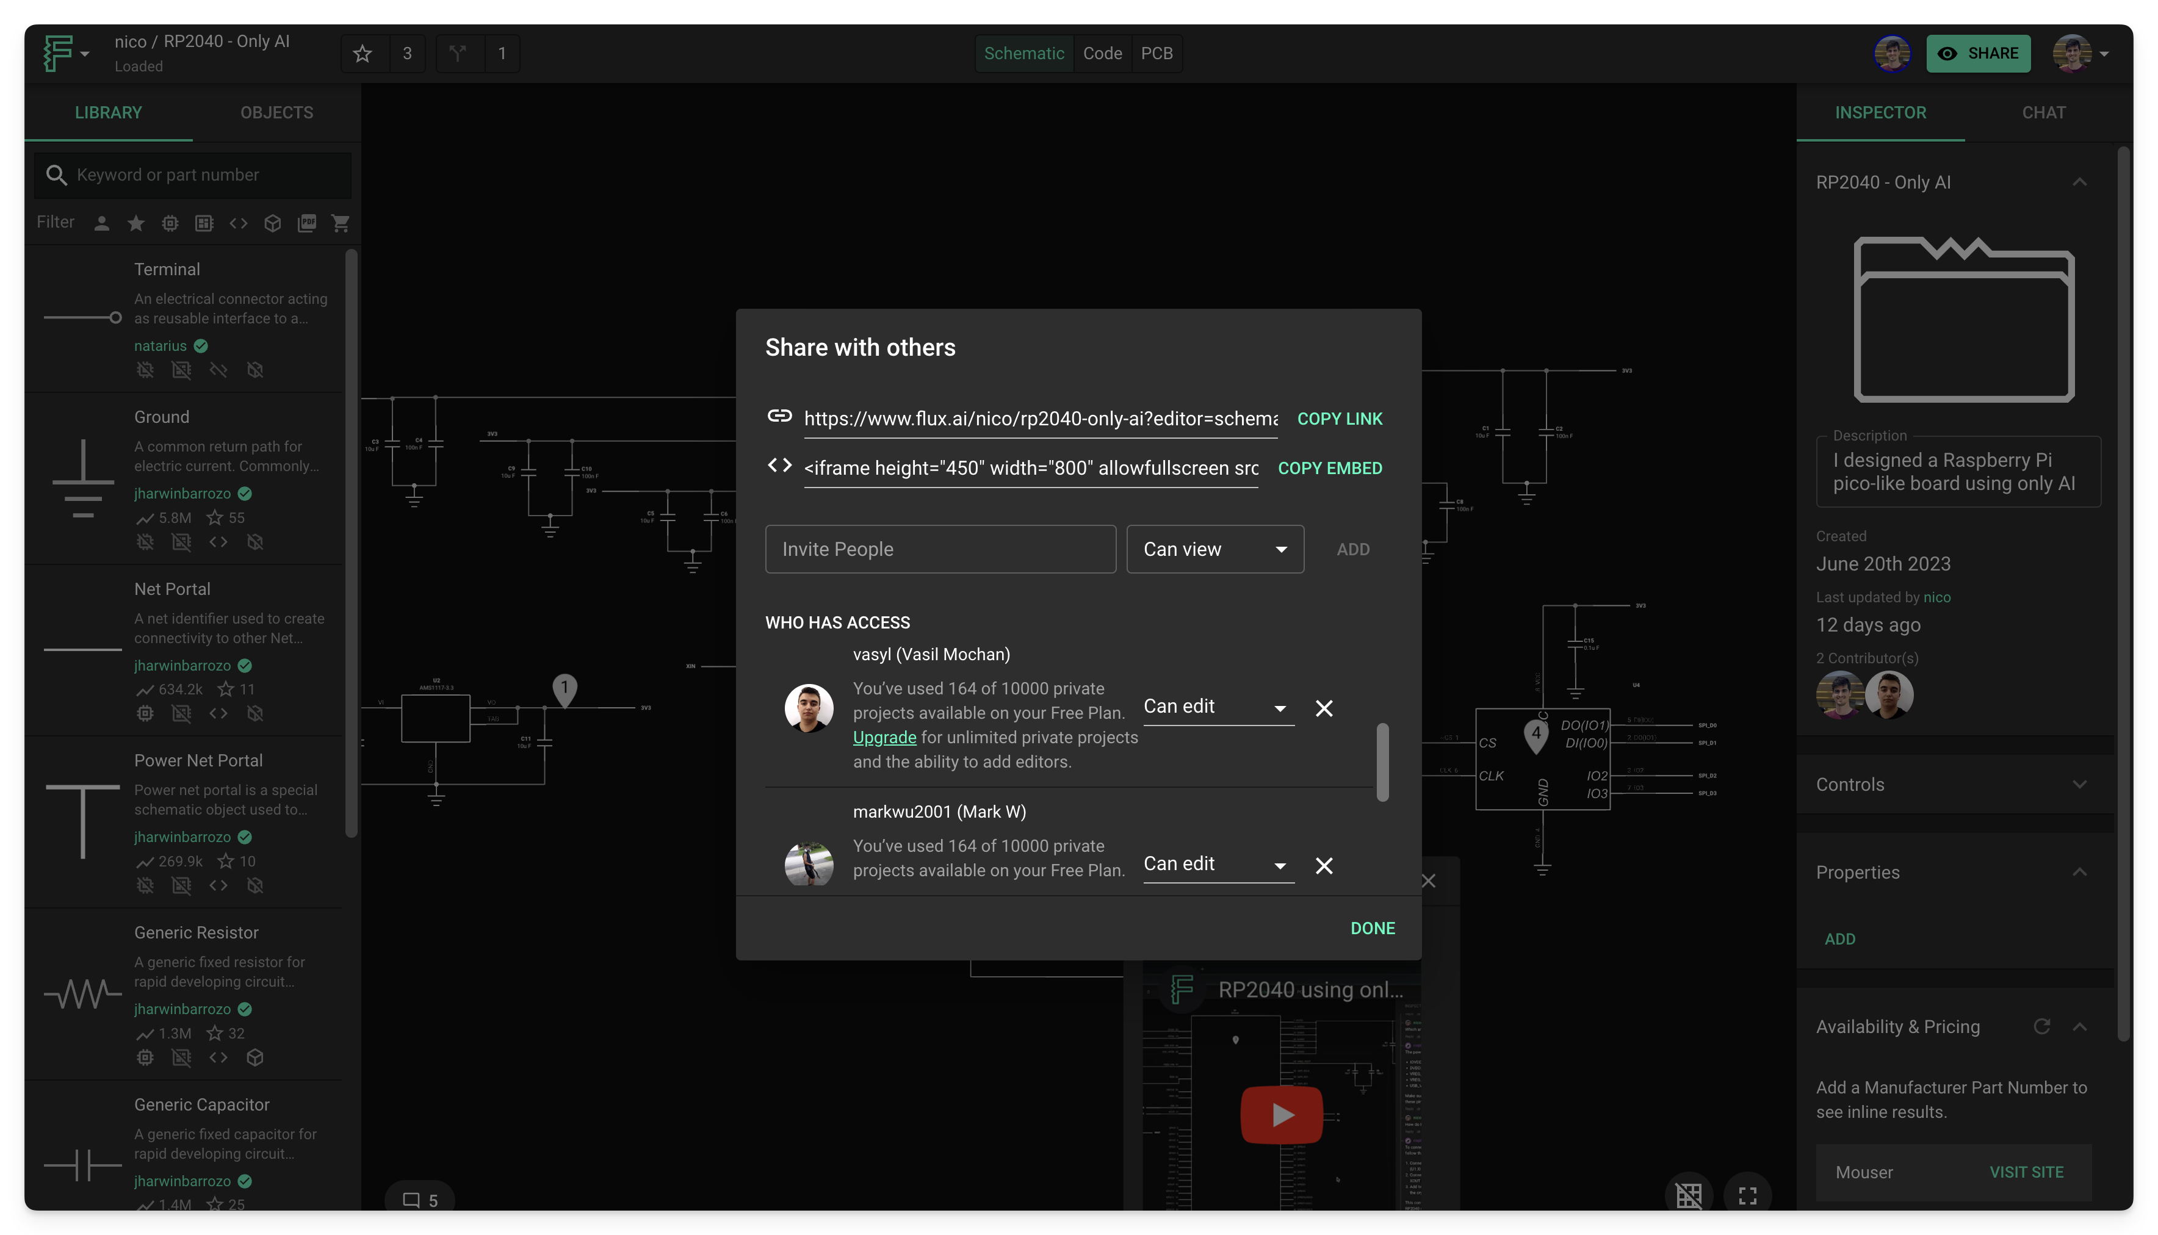Toggle the shopping cart availability filter
Viewport: 2158px width, 1235px height.
[x=341, y=223]
